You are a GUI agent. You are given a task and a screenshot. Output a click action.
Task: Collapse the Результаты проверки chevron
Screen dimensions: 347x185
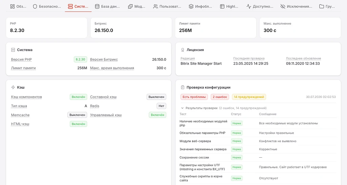coord(182,108)
